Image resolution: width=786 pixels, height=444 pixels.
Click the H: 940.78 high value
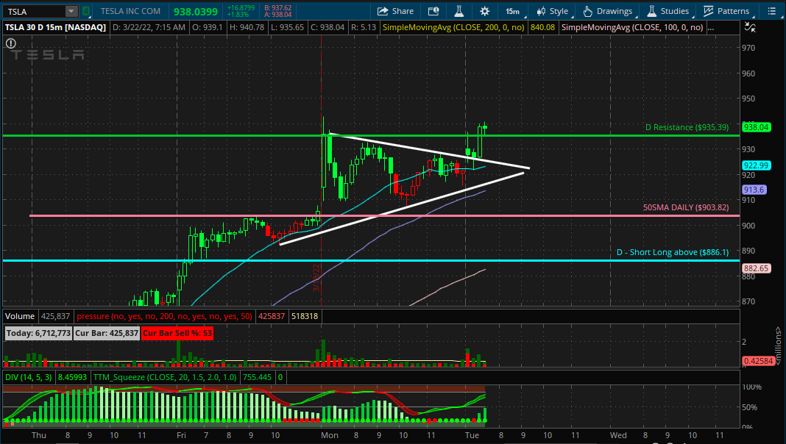click(x=247, y=27)
